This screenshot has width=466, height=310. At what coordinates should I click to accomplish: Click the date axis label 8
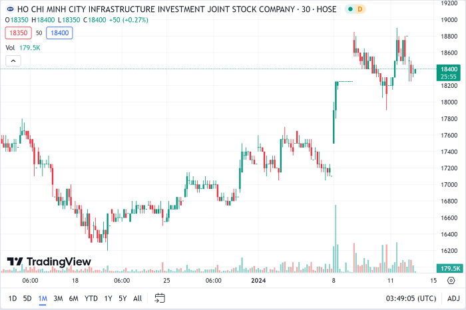(x=334, y=280)
